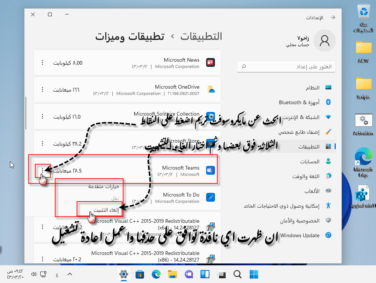
Task: Click the language indicator in system tray
Action: (57, 275)
